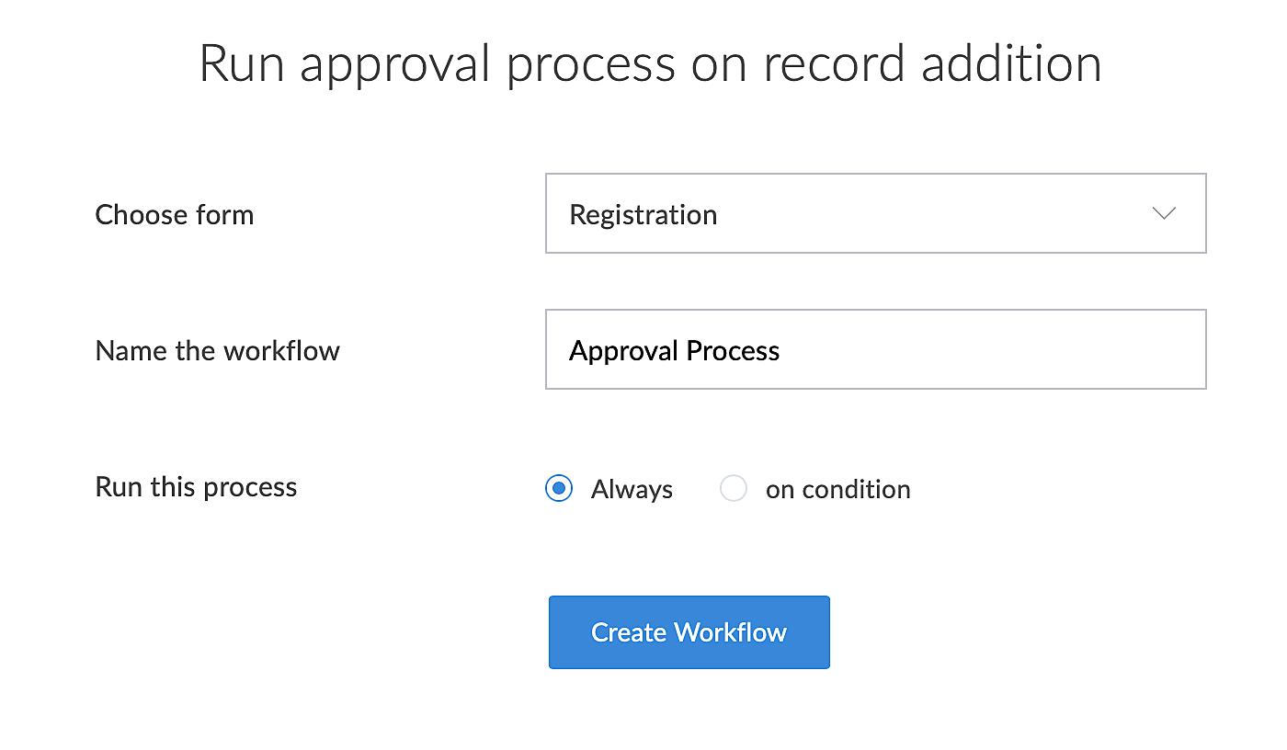Click the Always option label
The image size is (1287, 750).
(x=632, y=490)
